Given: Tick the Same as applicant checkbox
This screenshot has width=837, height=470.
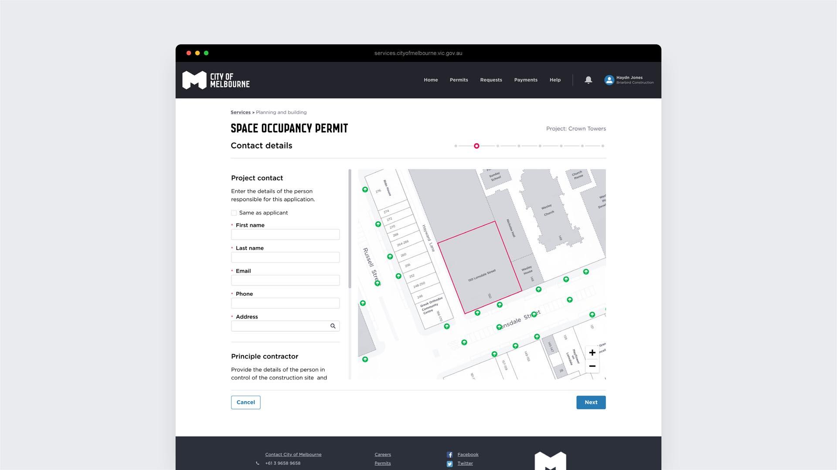Looking at the screenshot, I should click(x=234, y=213).
